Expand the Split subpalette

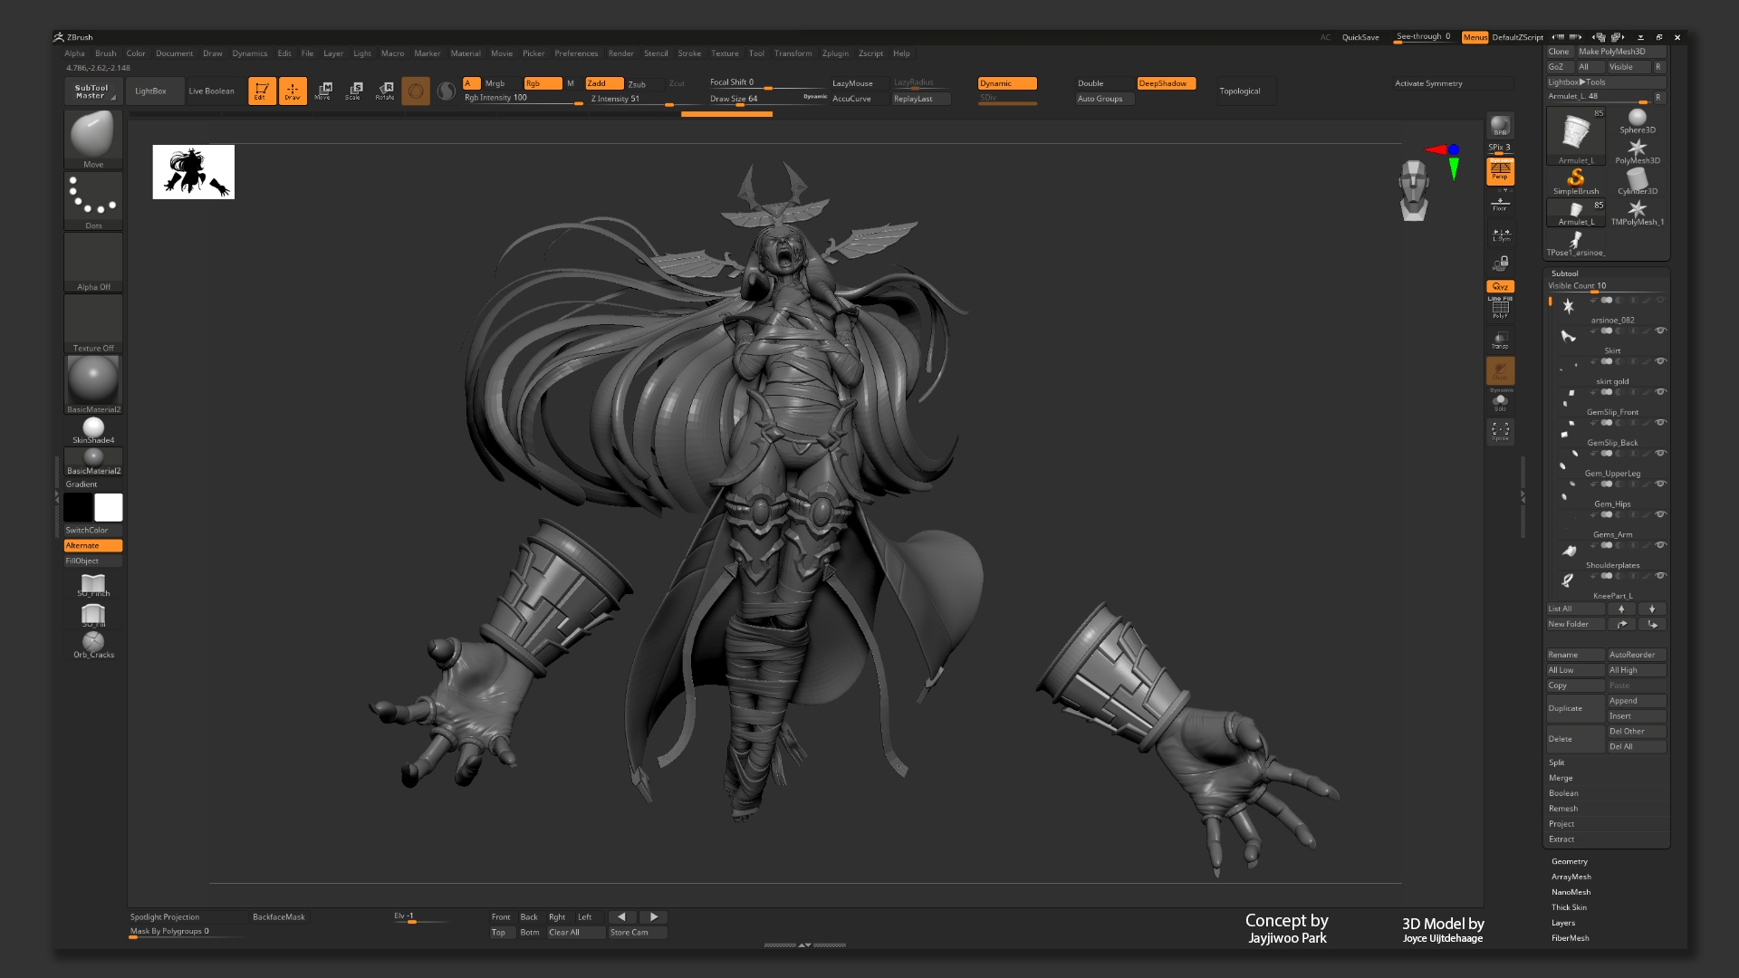click(x=1557, y=762)
